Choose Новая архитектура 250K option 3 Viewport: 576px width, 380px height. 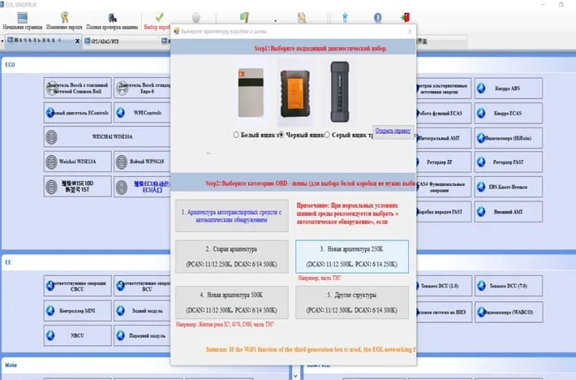coord(351,256)
